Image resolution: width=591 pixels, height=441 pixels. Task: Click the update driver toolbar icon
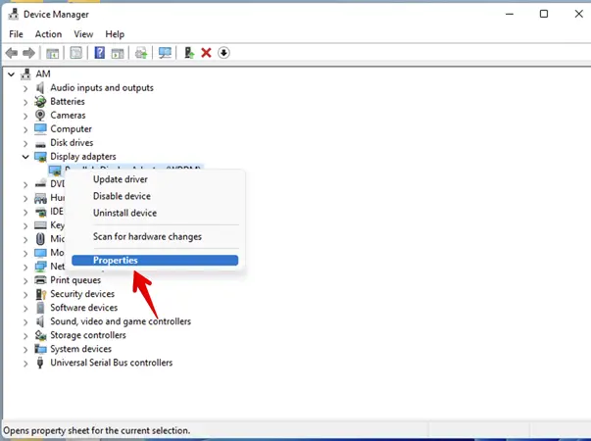coord(188,53)
